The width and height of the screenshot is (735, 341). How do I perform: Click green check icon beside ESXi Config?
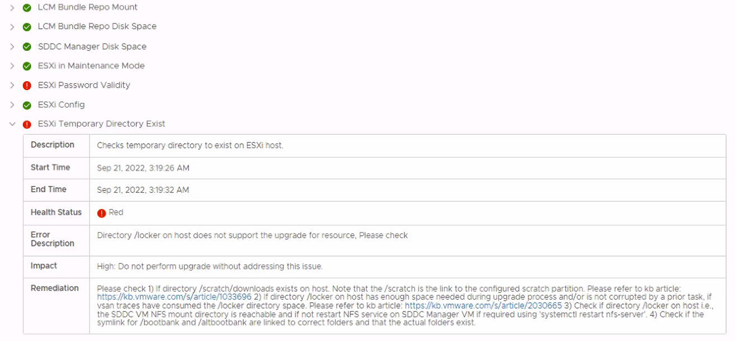27,105
